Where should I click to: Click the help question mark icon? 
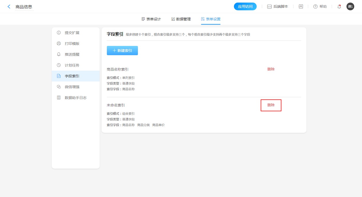tap(315, 7)
